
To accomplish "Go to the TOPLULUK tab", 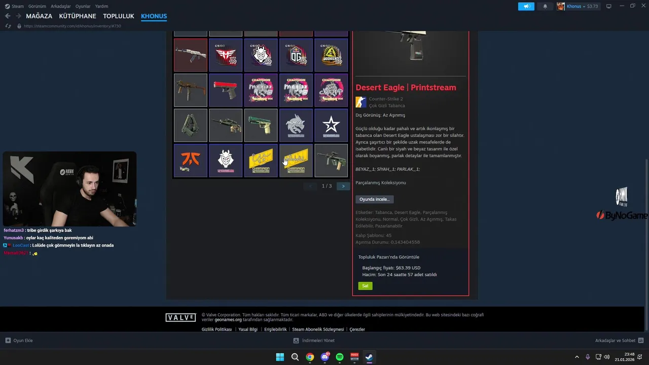I will pos(119,16).
